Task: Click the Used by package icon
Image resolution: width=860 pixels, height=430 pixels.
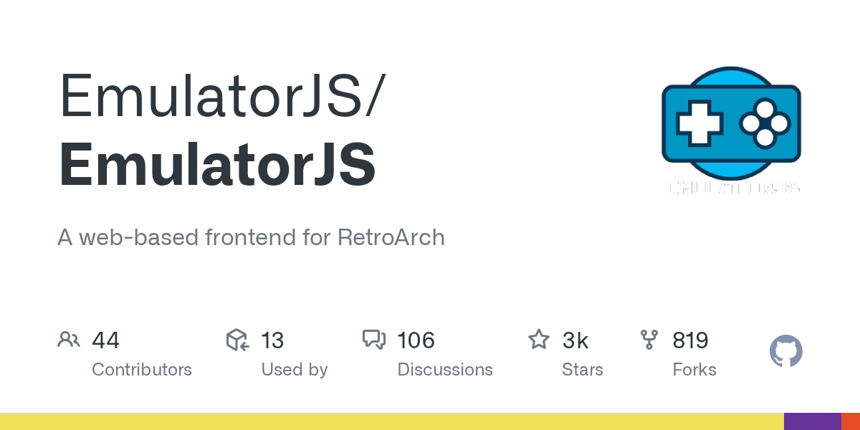Action: (237, 340)
